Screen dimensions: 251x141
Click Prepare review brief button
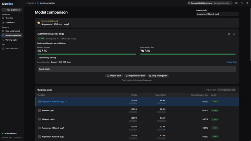pyautogui.click(x=135, y=76)
